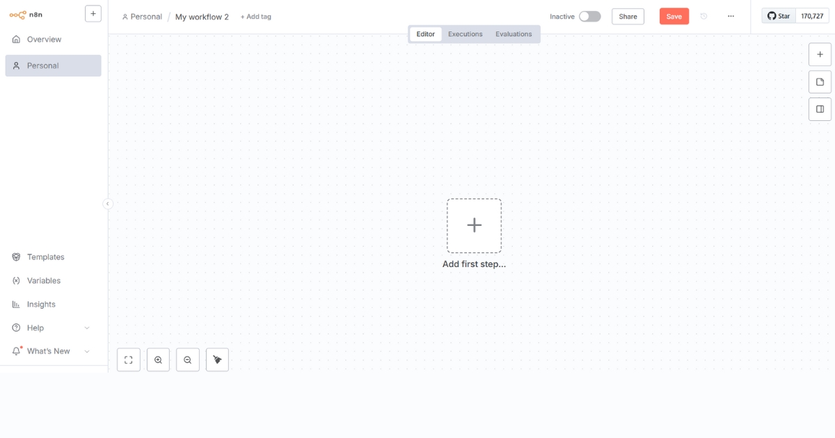Click the Add tag link
Image resolution: width=835 pixels, height=438 pixels.
255,17
